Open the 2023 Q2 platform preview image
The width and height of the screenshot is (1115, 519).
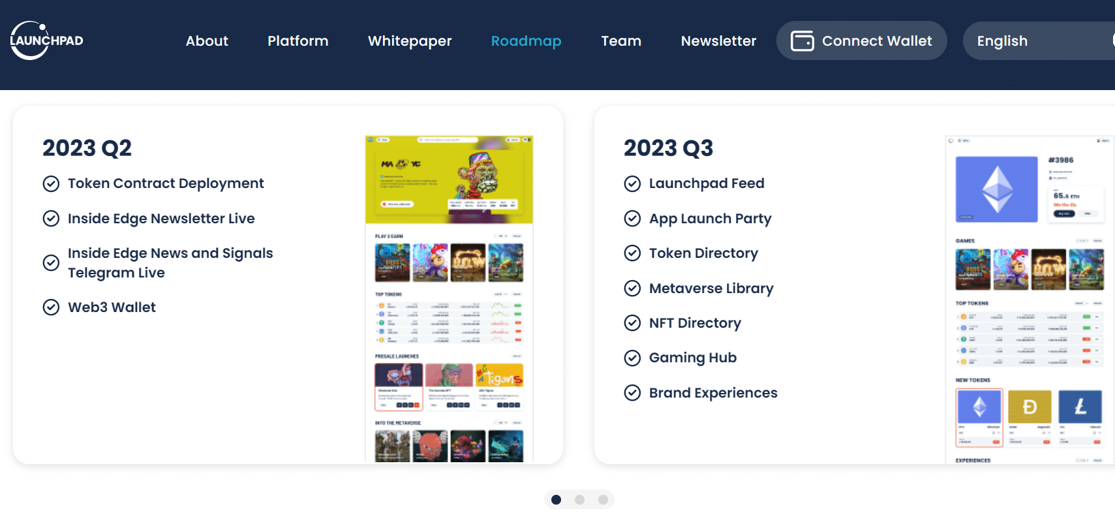click(x=449, y=299)
